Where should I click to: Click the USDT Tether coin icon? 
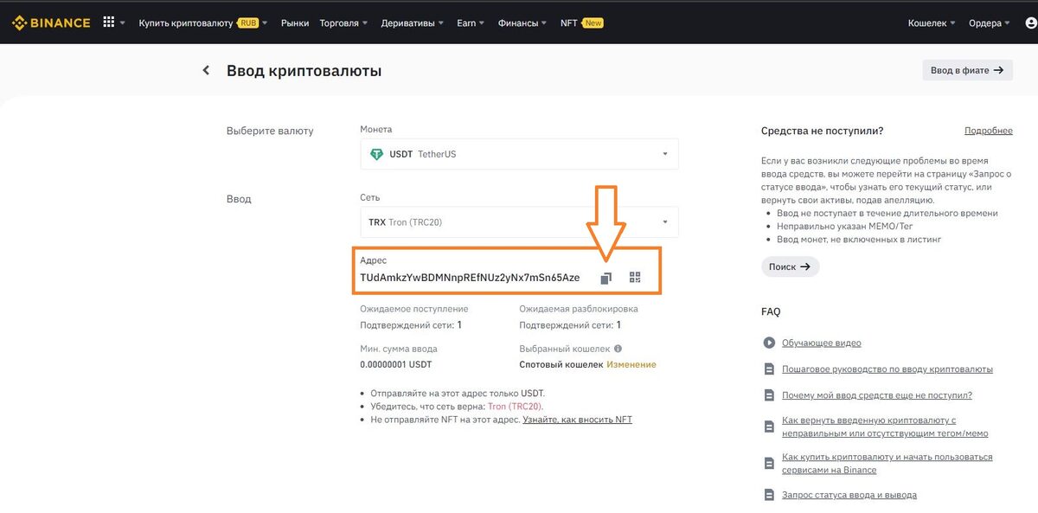click(x=376, y=154)
